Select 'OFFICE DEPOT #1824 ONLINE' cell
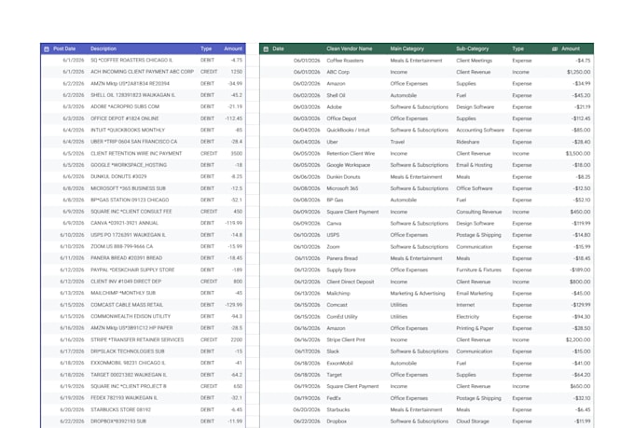 pos(125,118)
